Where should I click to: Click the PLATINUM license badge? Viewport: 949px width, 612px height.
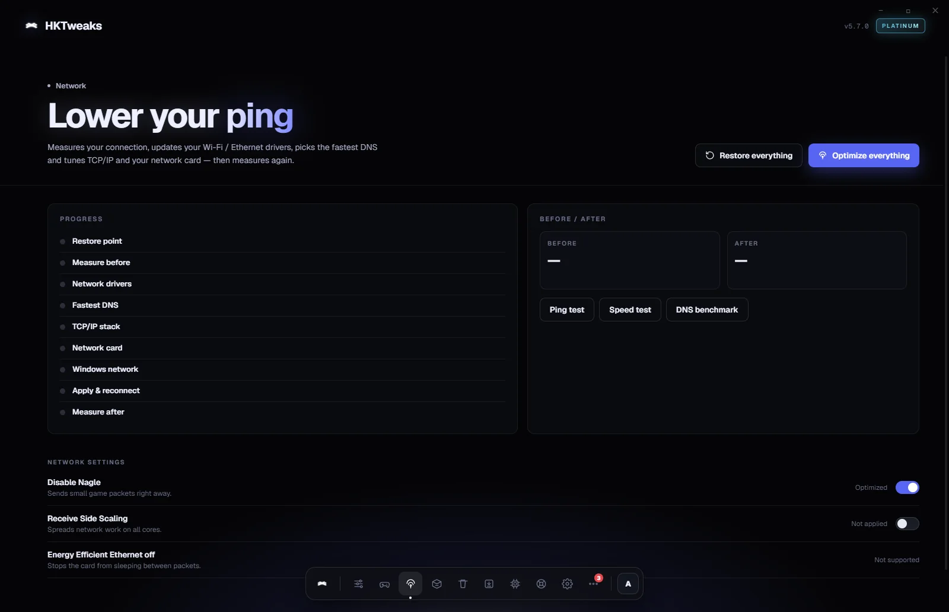[x=900, y=26]
